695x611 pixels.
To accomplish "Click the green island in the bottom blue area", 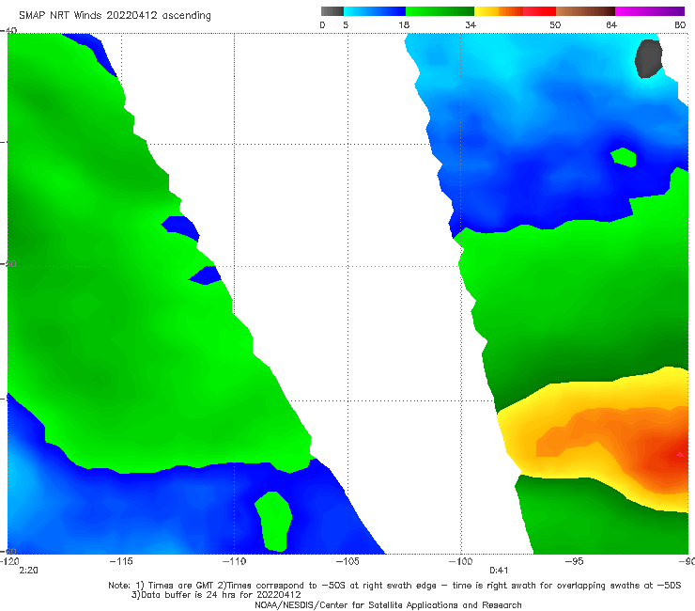I will click(274, 522).
